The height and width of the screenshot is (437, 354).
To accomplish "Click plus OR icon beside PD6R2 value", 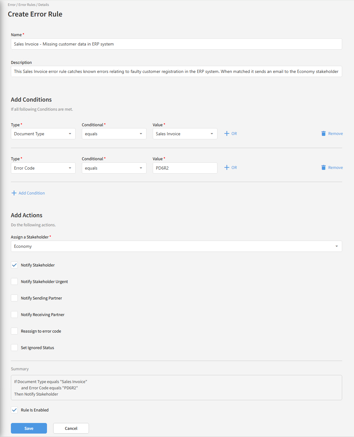I will pos(227,168).
